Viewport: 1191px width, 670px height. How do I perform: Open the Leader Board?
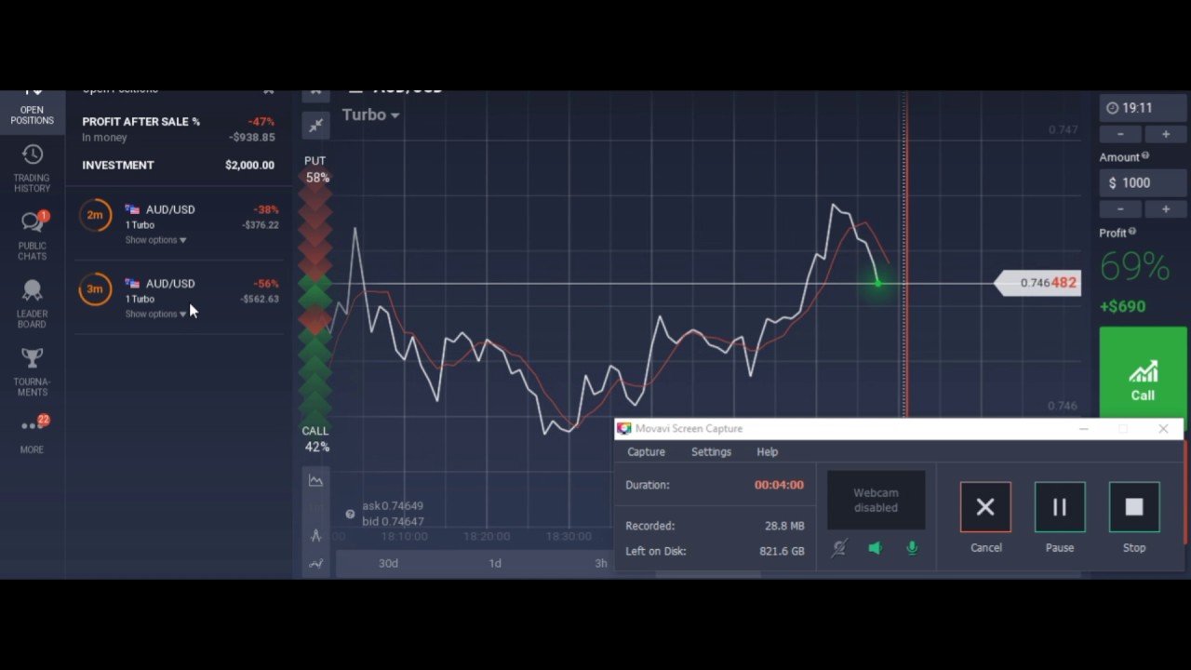(x=32, y=303)
